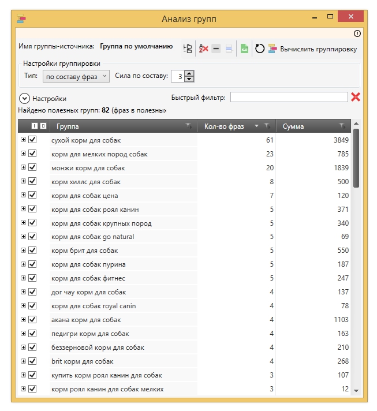Expand 'корм для собак go natural' group

click(x=23, y=237)
